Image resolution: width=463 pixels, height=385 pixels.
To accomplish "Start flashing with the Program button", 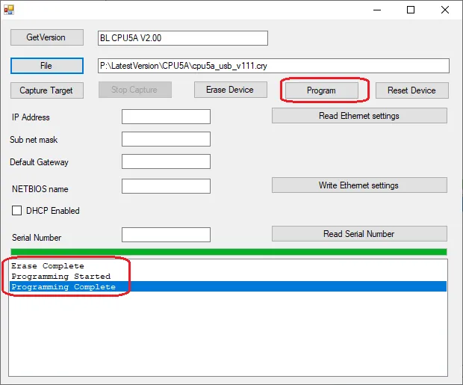I will coord(322,90).
